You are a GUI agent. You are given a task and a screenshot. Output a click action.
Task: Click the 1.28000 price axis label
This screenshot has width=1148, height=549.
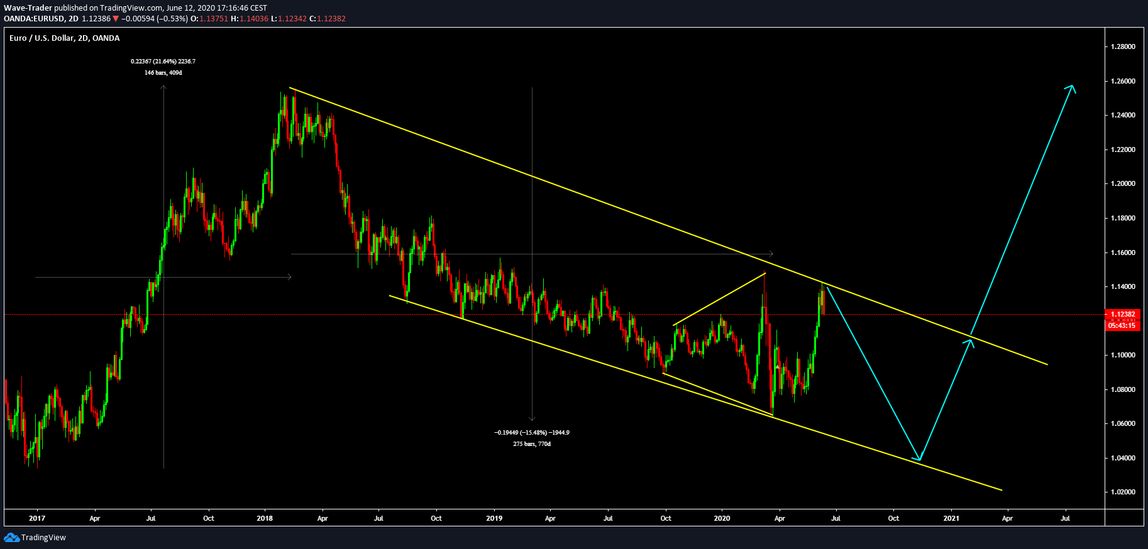[1123, 46]
